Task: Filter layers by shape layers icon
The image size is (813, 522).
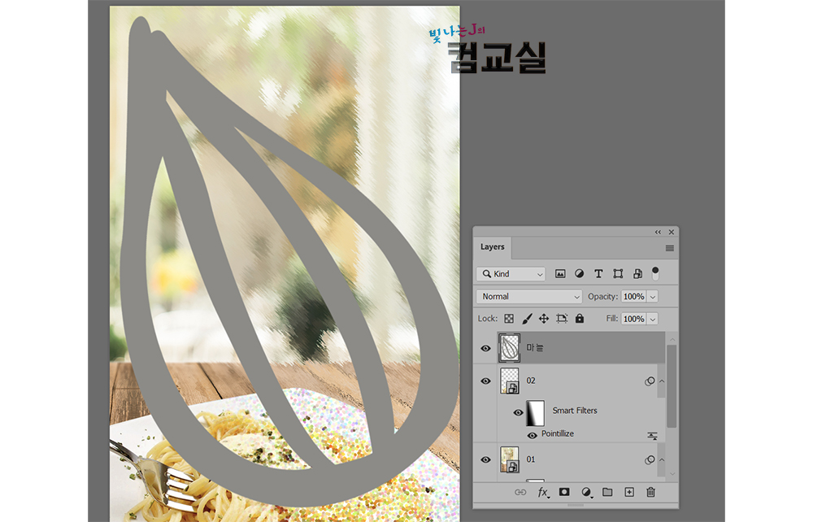Action: (x=618, y=274)
